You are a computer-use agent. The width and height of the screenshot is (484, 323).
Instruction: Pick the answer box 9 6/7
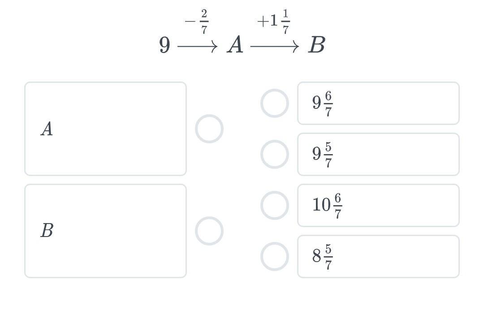(x=378, y=103)
